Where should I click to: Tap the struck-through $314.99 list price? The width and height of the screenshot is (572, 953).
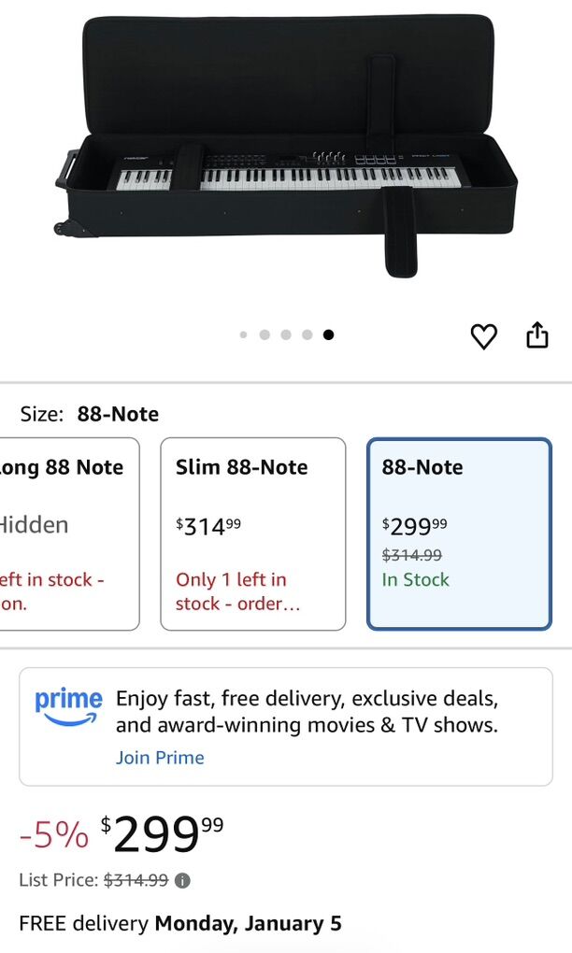coord(136,880)
